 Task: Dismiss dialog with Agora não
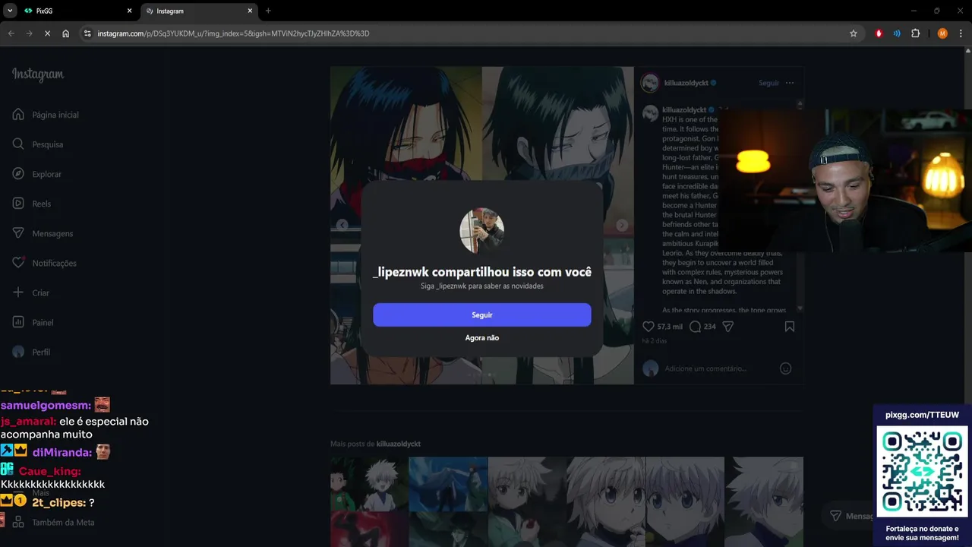[481, 337]
